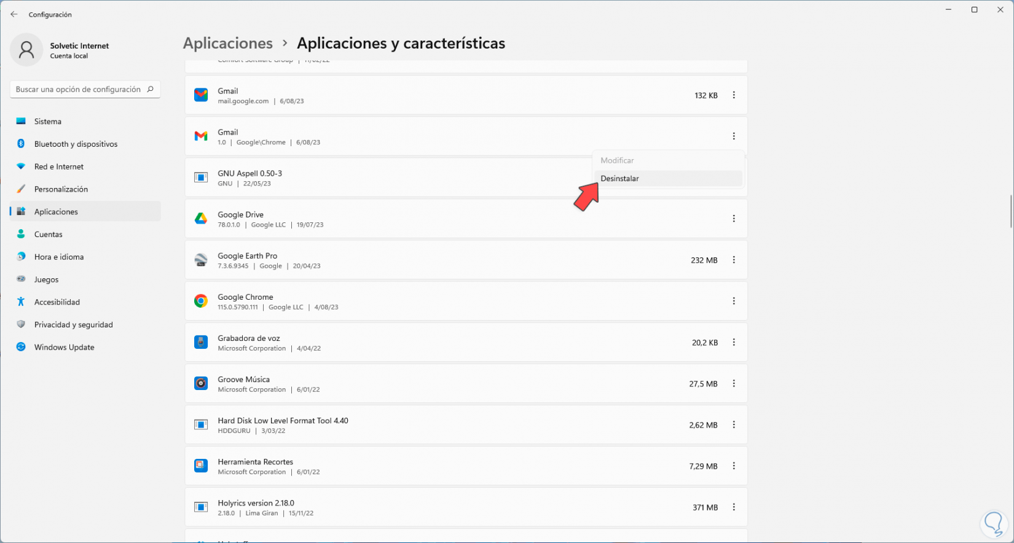Click the Google Drive app icon
1014x543 pixels.
coord(201,219)
